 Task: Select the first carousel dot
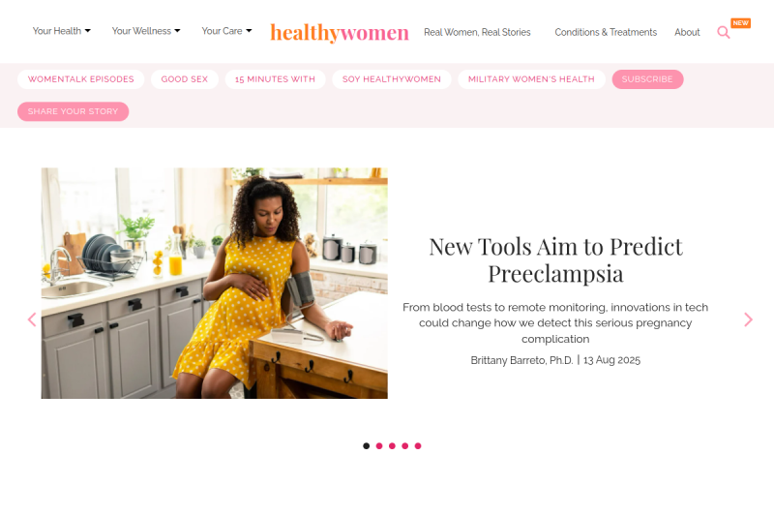[x=367, y=446]
